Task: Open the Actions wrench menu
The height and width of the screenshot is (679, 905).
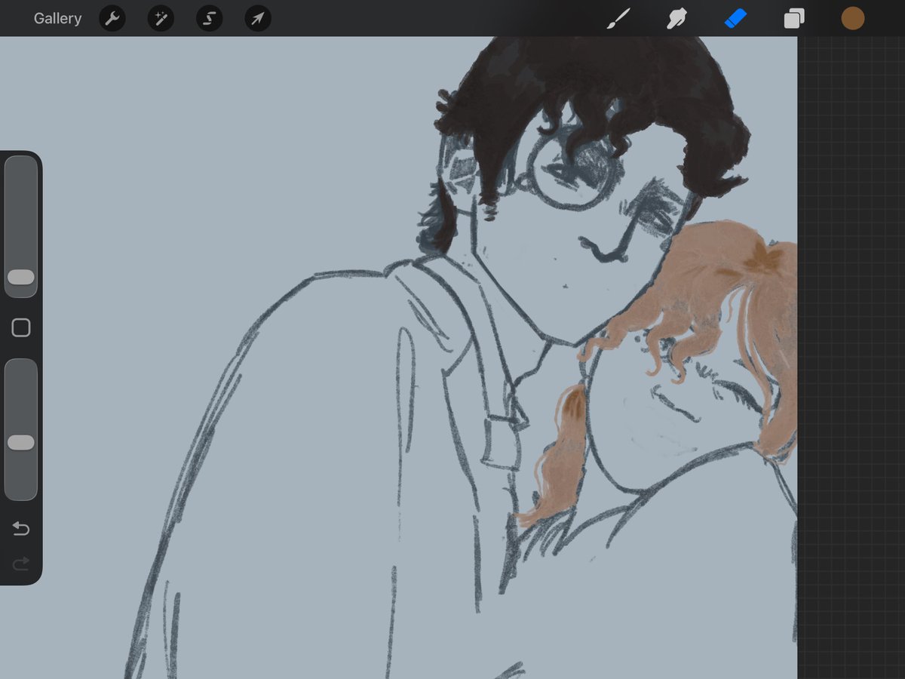Action: (112, 18)
